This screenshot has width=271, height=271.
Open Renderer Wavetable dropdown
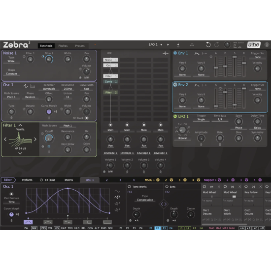49,89
